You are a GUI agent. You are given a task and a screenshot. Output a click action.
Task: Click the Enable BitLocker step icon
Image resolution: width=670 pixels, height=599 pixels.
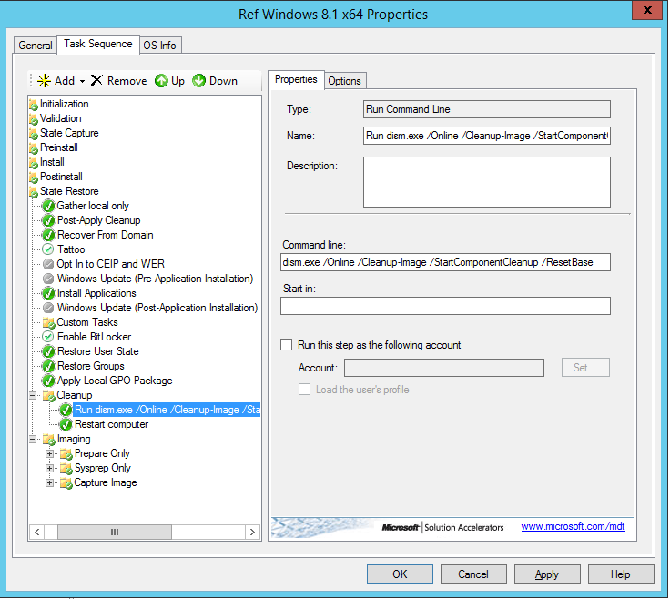pos(48,337)
